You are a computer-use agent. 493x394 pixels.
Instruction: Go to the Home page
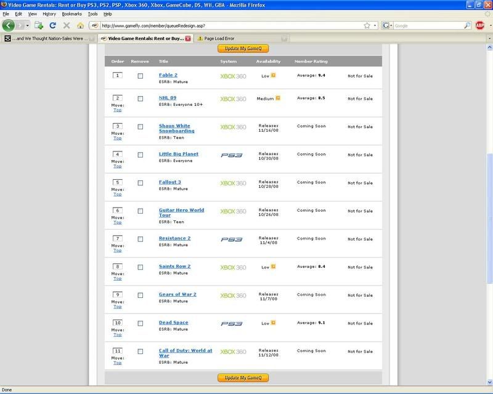click(x=81, y=25)
